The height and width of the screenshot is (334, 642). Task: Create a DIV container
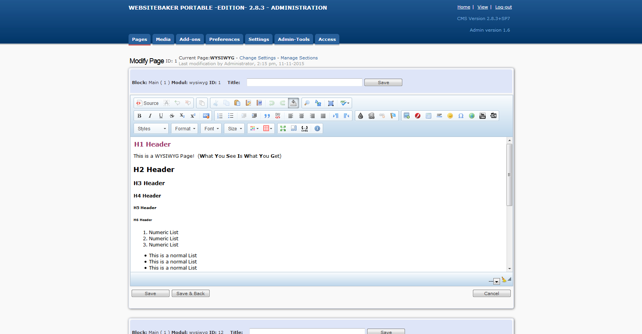coord(278,116)
